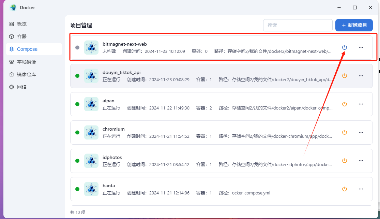Stop idphotos project with its power icon
Image resolution: width=380 pixels, height=219 pixels.
pos(344,161)
